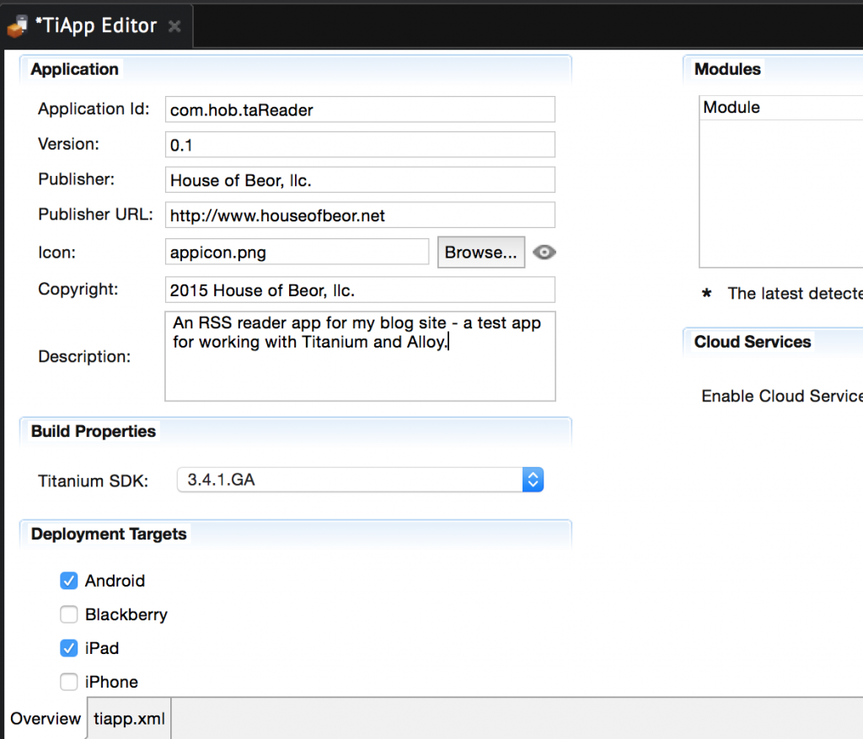Check the iPhone deployment target
863x739 pixels.
(69, 682)
